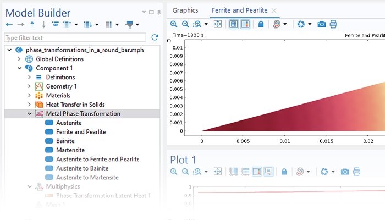Collapse the Multiphysics node
Screen dimensions: 385x220
(30, 186)
